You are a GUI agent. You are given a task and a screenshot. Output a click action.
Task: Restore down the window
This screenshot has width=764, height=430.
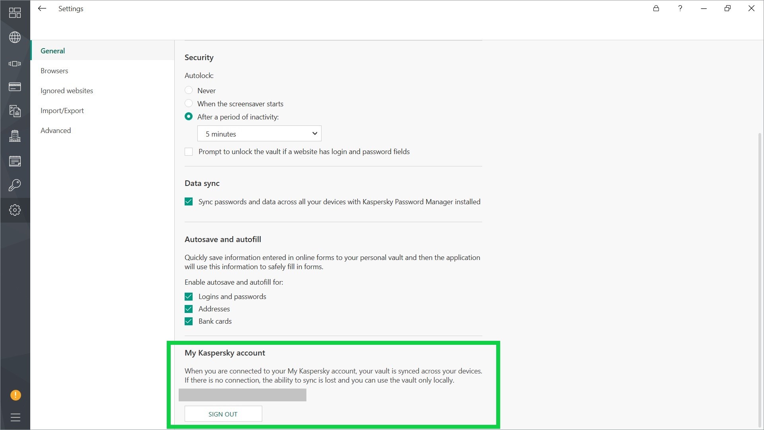[x=728, y=8]
